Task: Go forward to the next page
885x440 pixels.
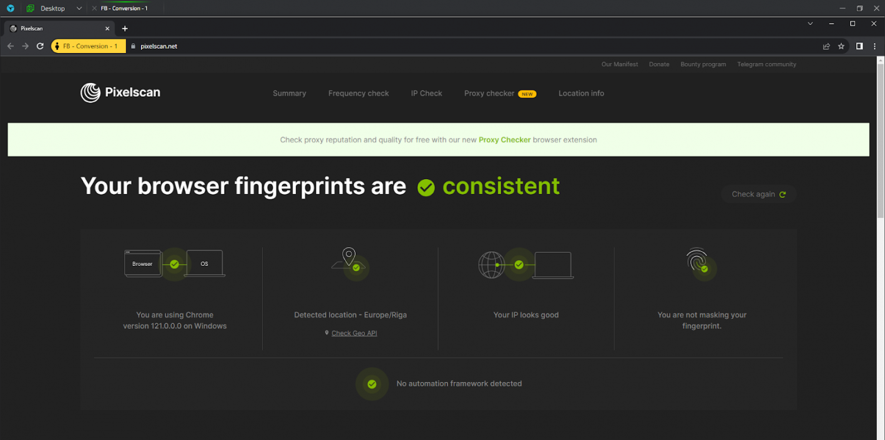Action: tap(26, 46)
